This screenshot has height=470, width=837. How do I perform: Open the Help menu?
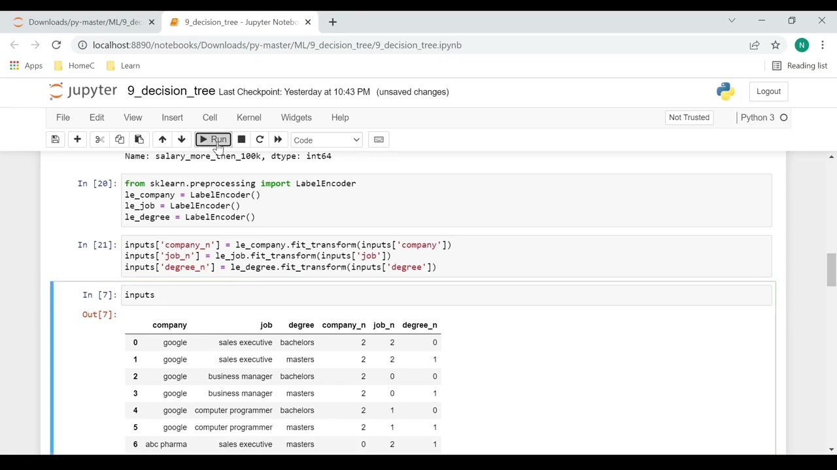(340, 117)
